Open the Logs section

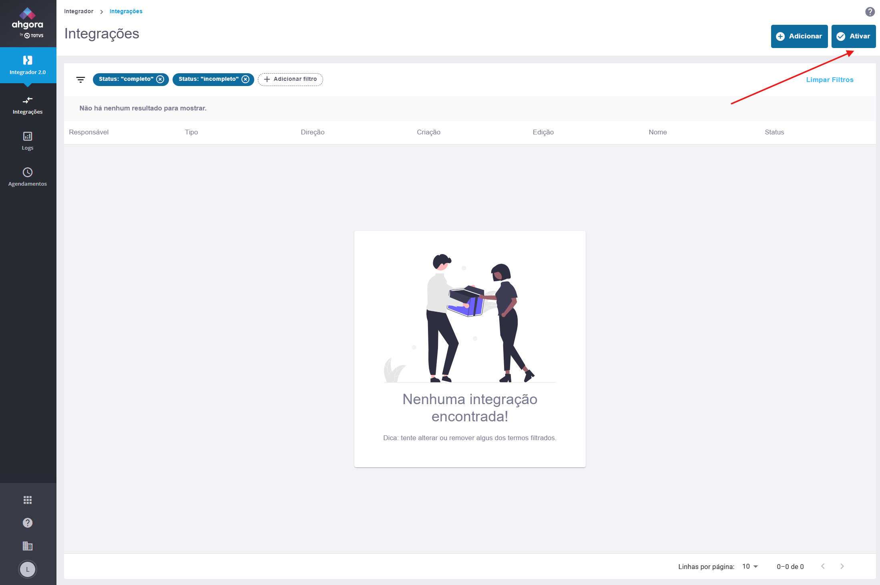pyautogui.click(x=28, y=141)
